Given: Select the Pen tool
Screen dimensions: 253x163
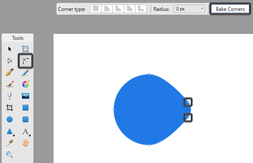Looking at the screenshot, I should [10, 72].
